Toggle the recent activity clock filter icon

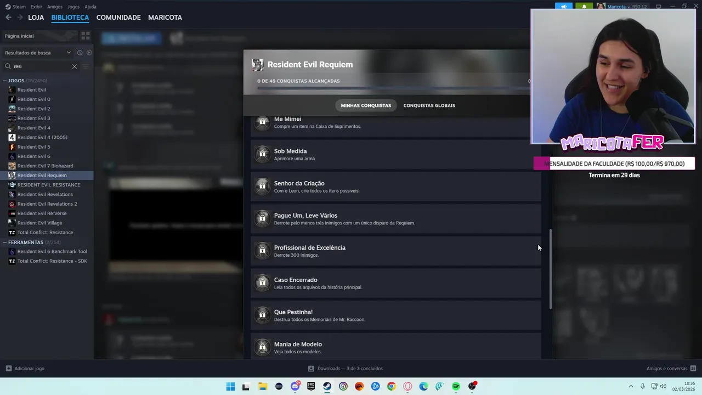(x=80, y=53)
